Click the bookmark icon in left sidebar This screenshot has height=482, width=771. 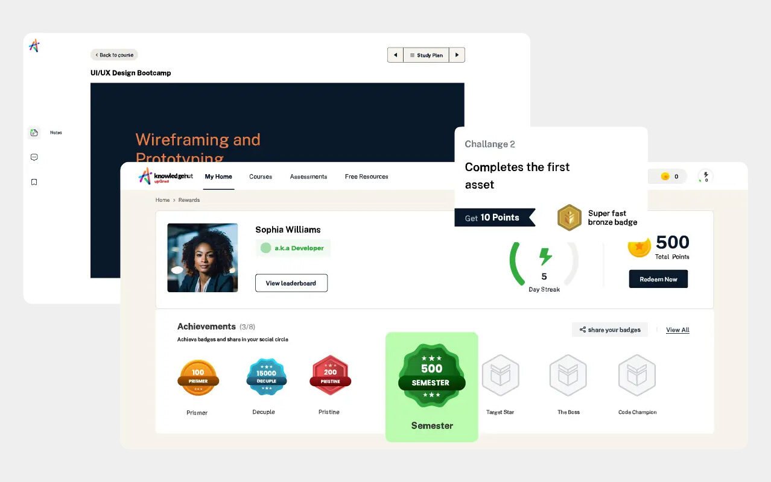pos(34,182)
